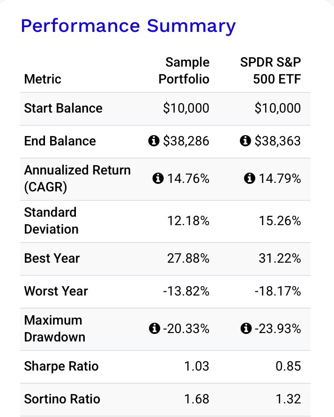334x417 pixels.
Task: Click info icon beside Sample Portfolio End Balance
Action: [x=153, y=141]
